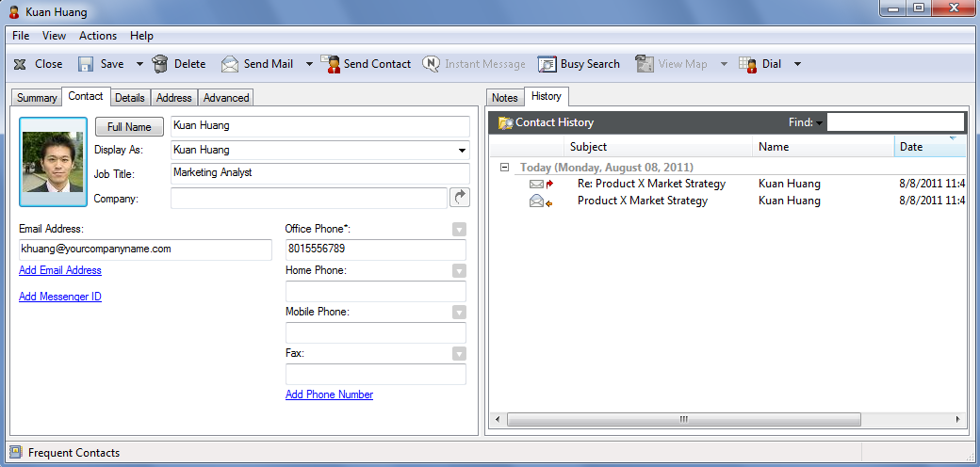Click the contact photo thumbnail
This screenshot has height=467, width=980.
pyautogui.click(x=53, y=162)
